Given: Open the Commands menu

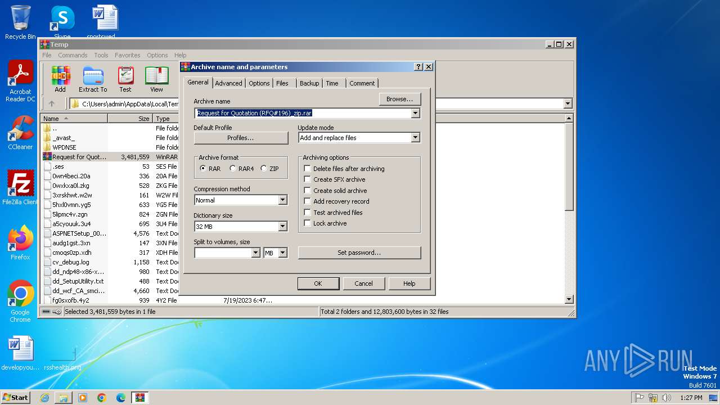Looking at the screenshot, I should 73,55.
